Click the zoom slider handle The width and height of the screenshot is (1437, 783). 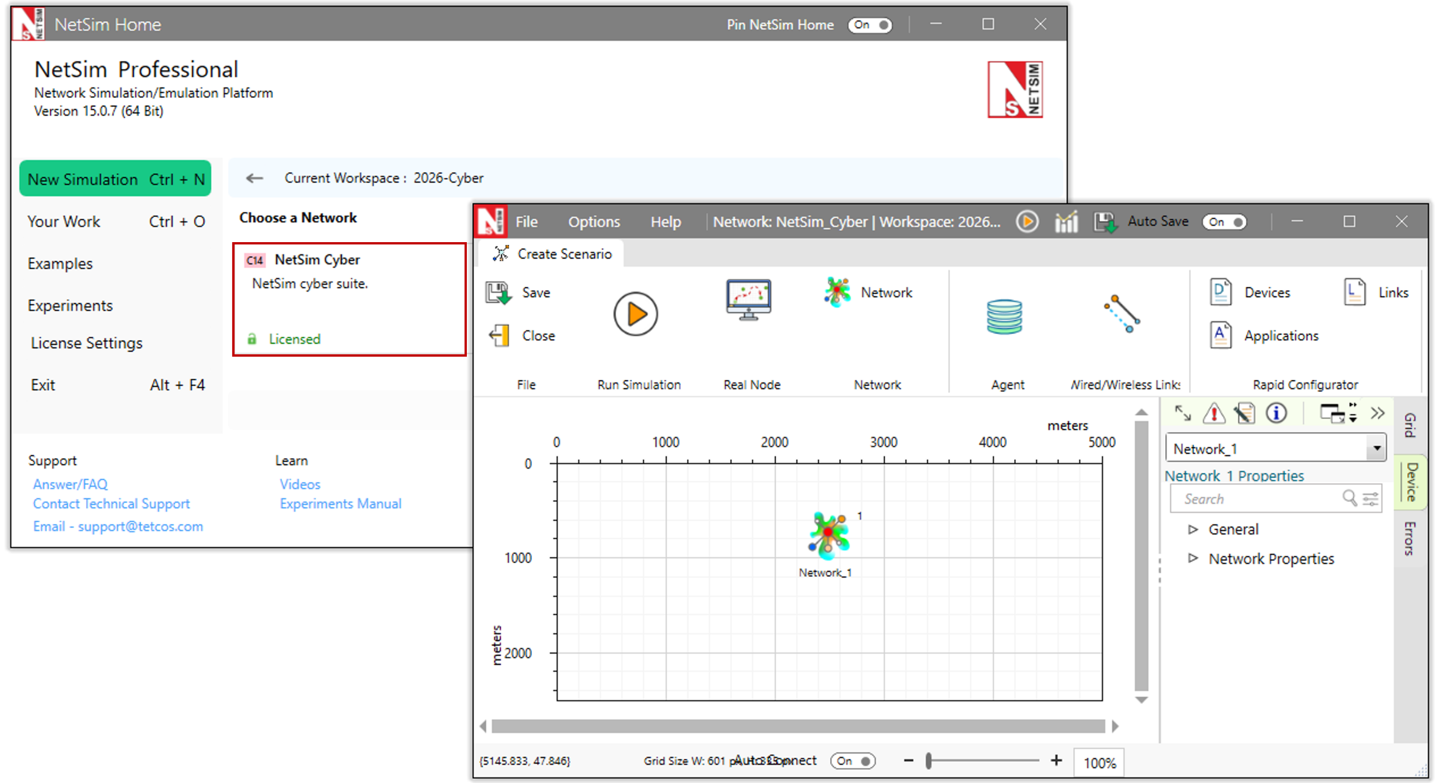click(x=929, y=761)
